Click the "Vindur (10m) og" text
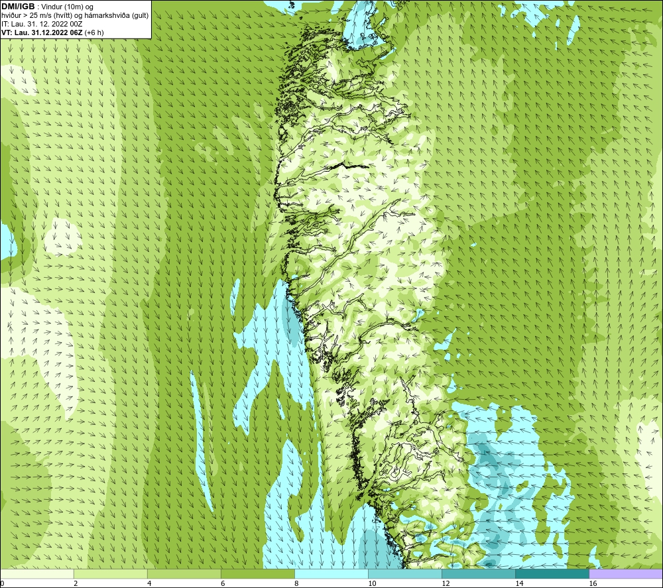Viewport: 663px width, 588px height. click(x=68, y=7)
